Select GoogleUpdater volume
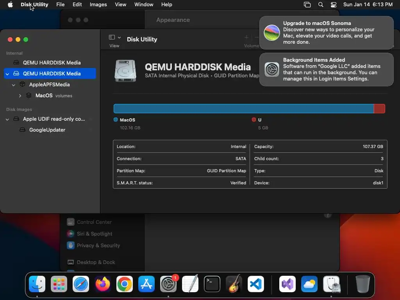The height and width of the screenshot is (300, 400). pyautogui.click(x=47, y=130)
